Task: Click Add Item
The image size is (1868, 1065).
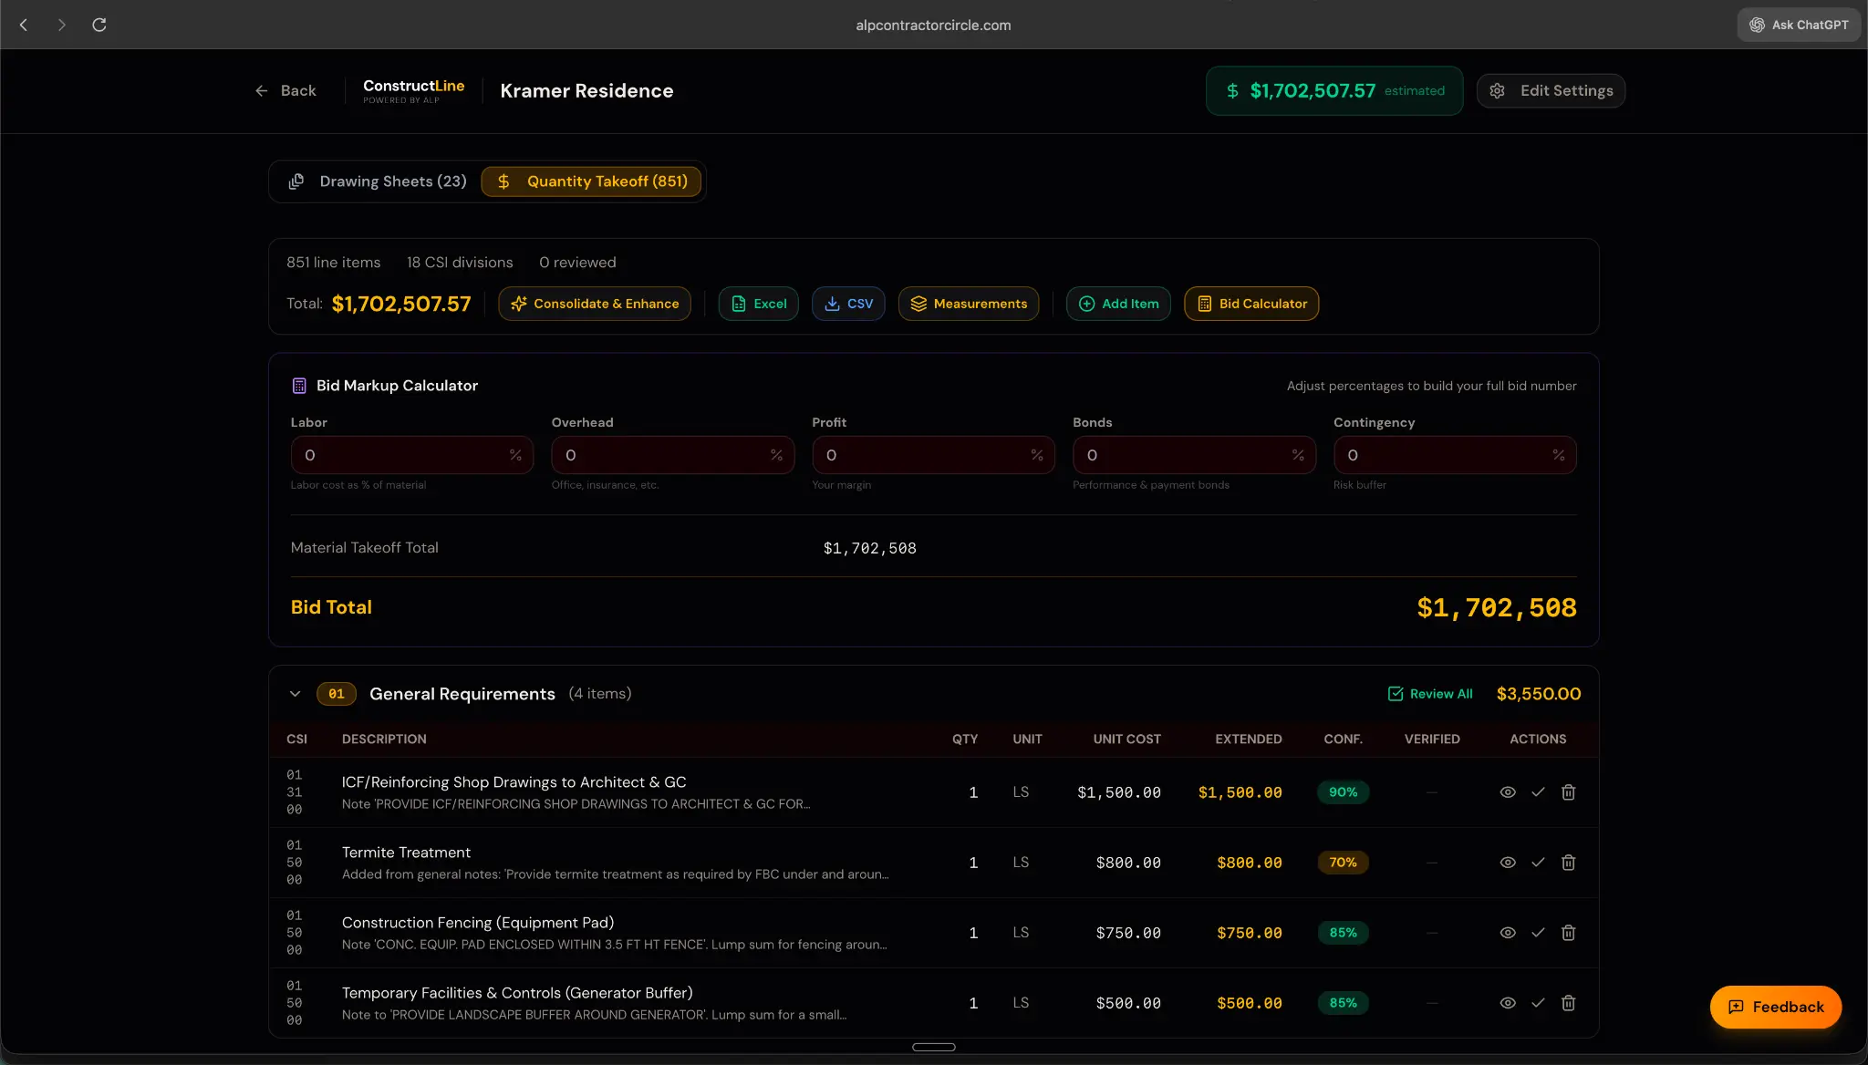Action: 1118,304
